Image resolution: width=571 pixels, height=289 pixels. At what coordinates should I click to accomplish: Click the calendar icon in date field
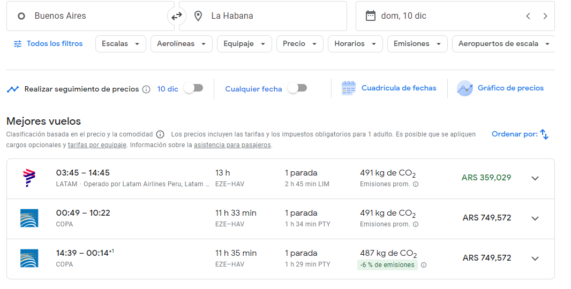point(370,16)
